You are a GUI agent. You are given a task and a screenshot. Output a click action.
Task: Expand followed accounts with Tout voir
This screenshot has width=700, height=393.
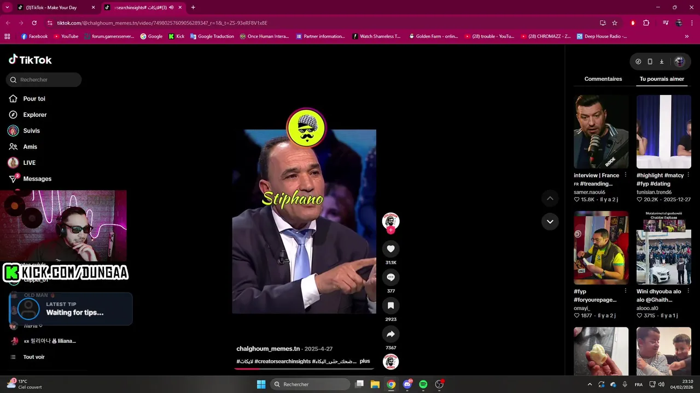(x=34, y=357)
